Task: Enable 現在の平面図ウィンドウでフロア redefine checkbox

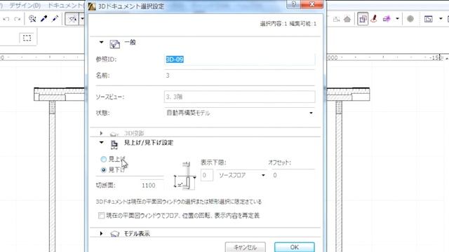Action: 101,216
